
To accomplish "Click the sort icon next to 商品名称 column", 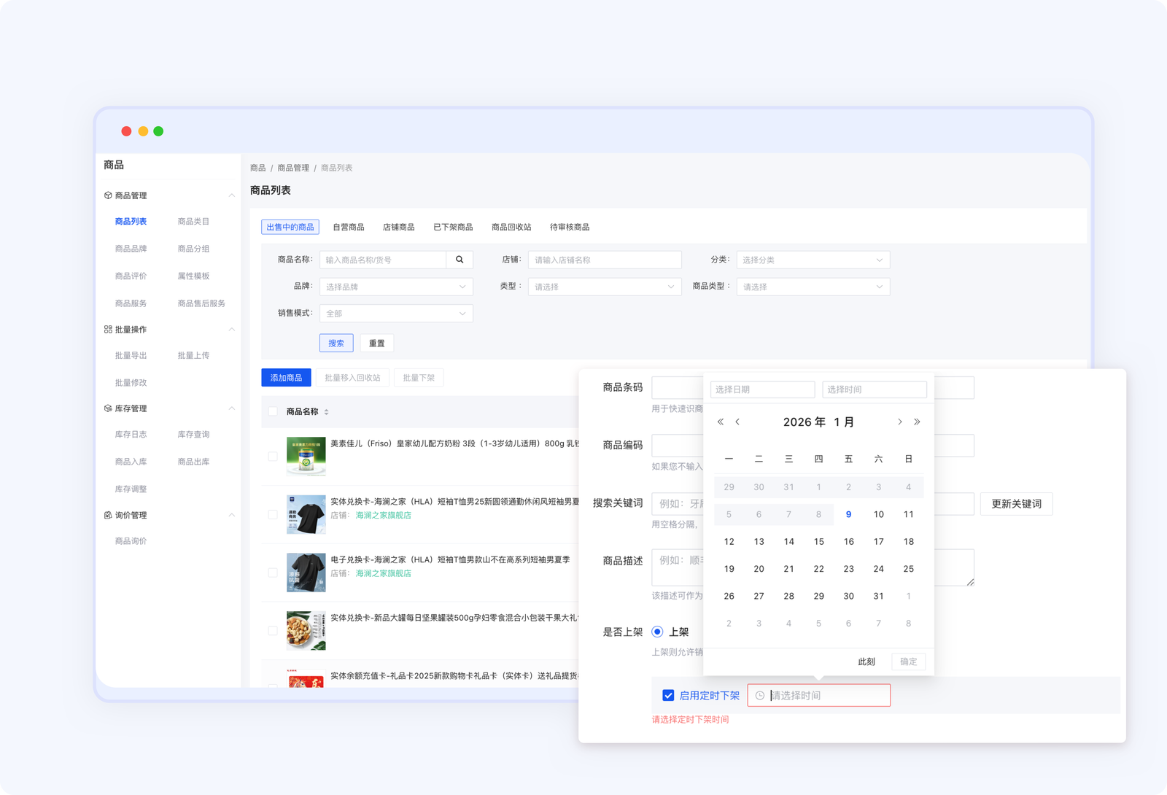I will (326, 412).
